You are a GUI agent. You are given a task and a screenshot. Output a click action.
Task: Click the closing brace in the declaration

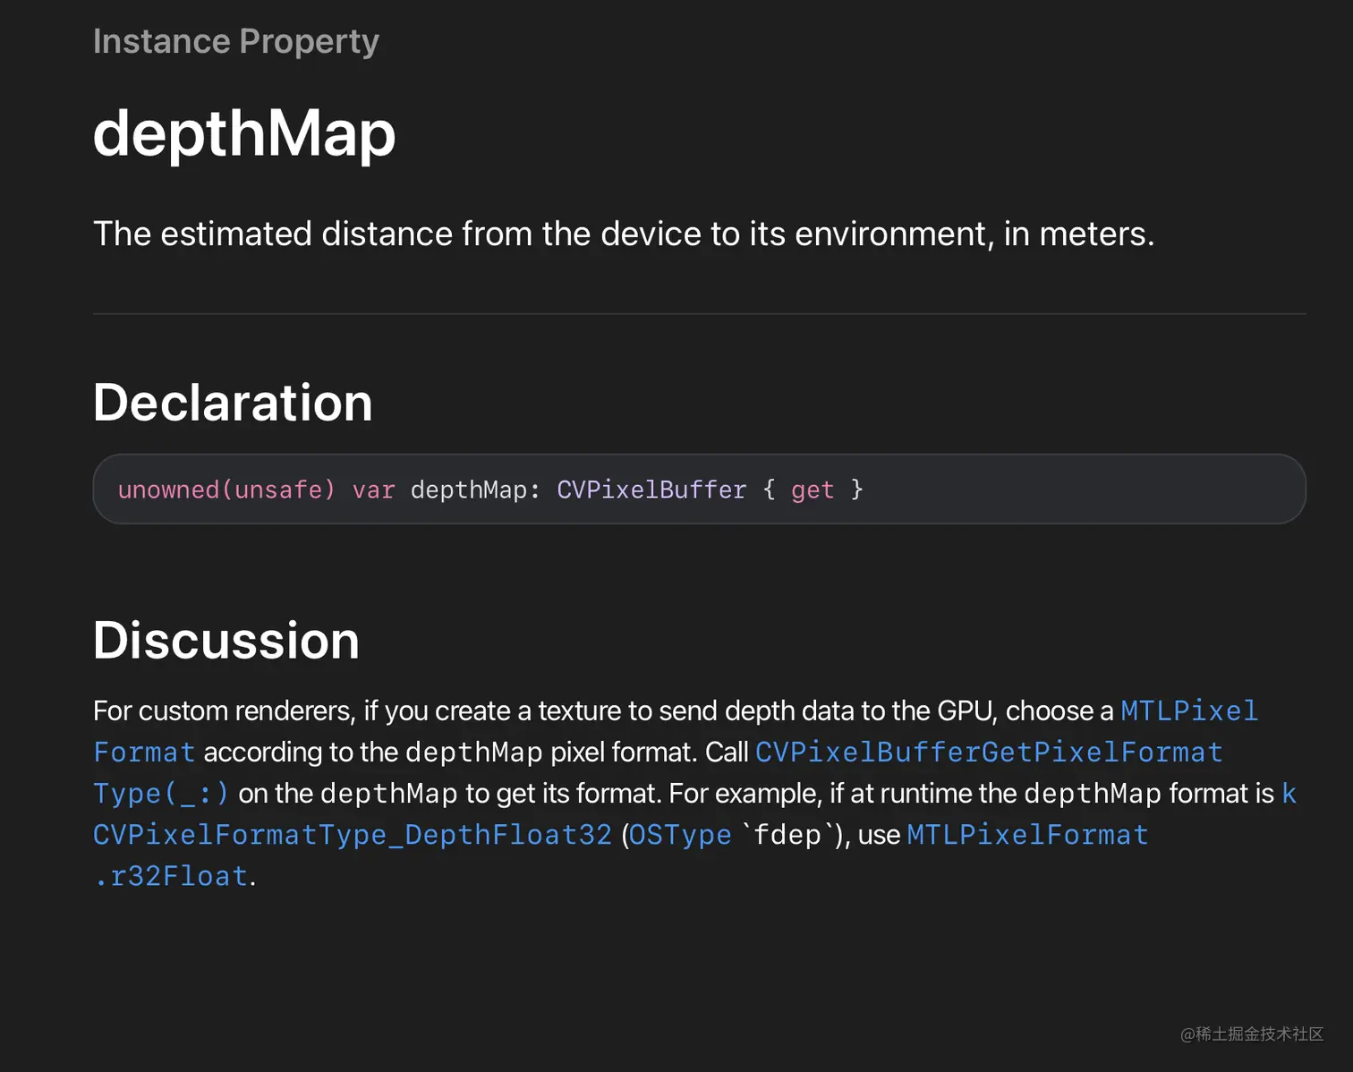pyautogui.click(x=856, y=490)
